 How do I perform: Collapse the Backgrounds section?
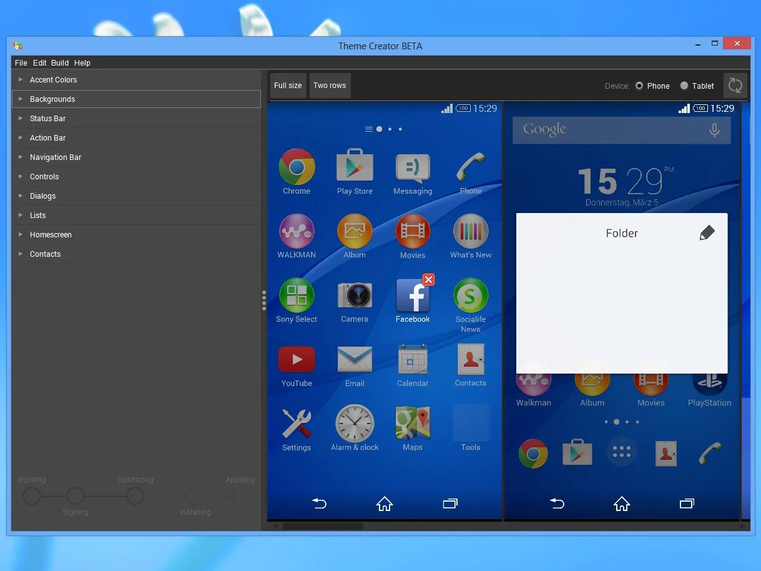pyautogui.click(x=52, y=99)
